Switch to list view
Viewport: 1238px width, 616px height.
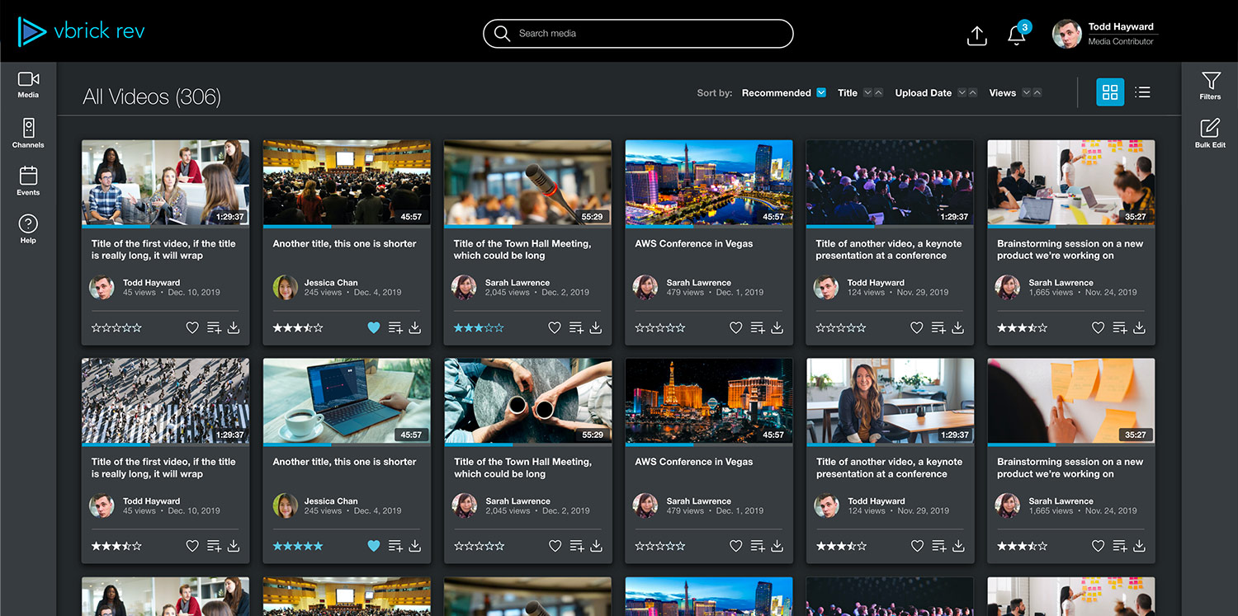pyautogui.click(x=1142, y=92)
